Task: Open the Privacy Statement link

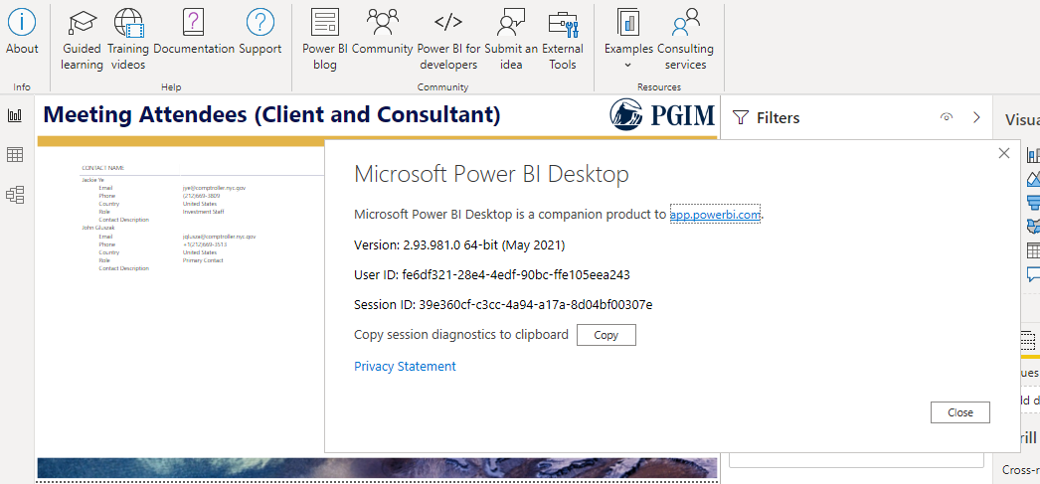Action: click(x=406, y=366)
